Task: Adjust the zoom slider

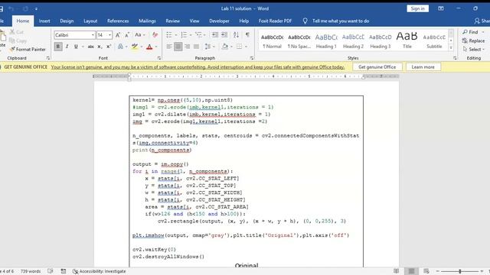Action: click(460, 271)
